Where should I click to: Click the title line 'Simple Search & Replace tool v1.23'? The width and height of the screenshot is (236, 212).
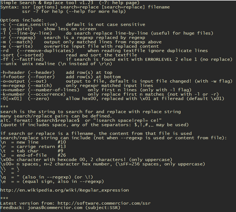47,3
